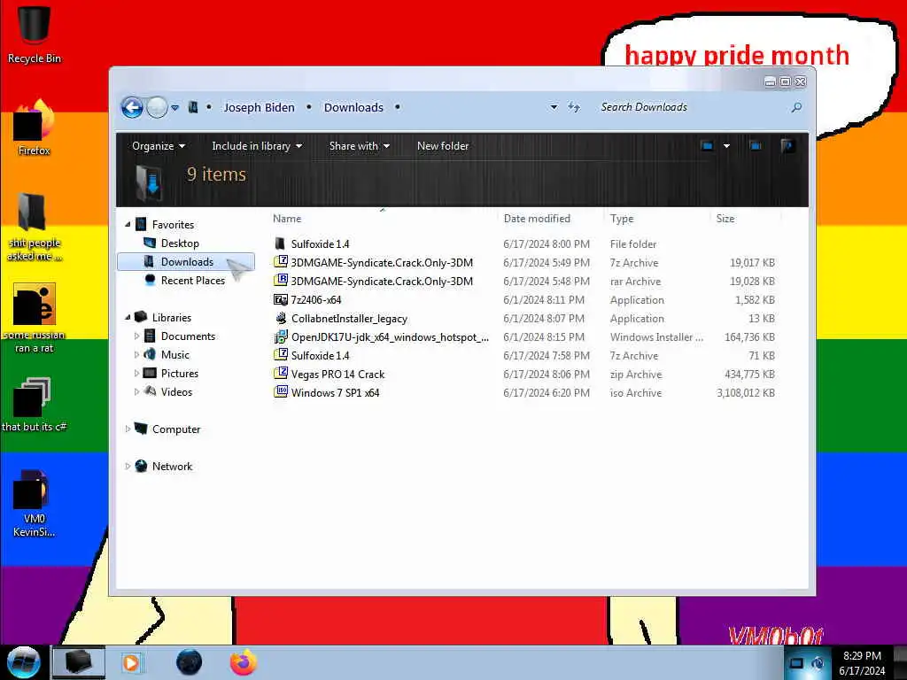Open the address bar history dropdown

(554, 107)
